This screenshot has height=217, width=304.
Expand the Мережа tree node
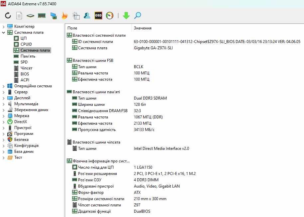click(3, 116)
